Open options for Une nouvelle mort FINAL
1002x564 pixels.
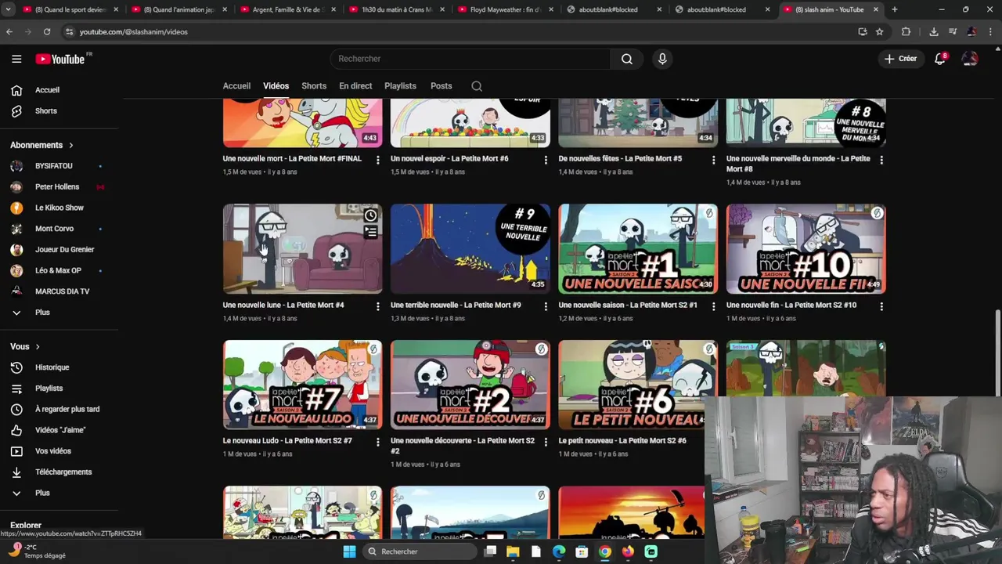click(377, 160)
